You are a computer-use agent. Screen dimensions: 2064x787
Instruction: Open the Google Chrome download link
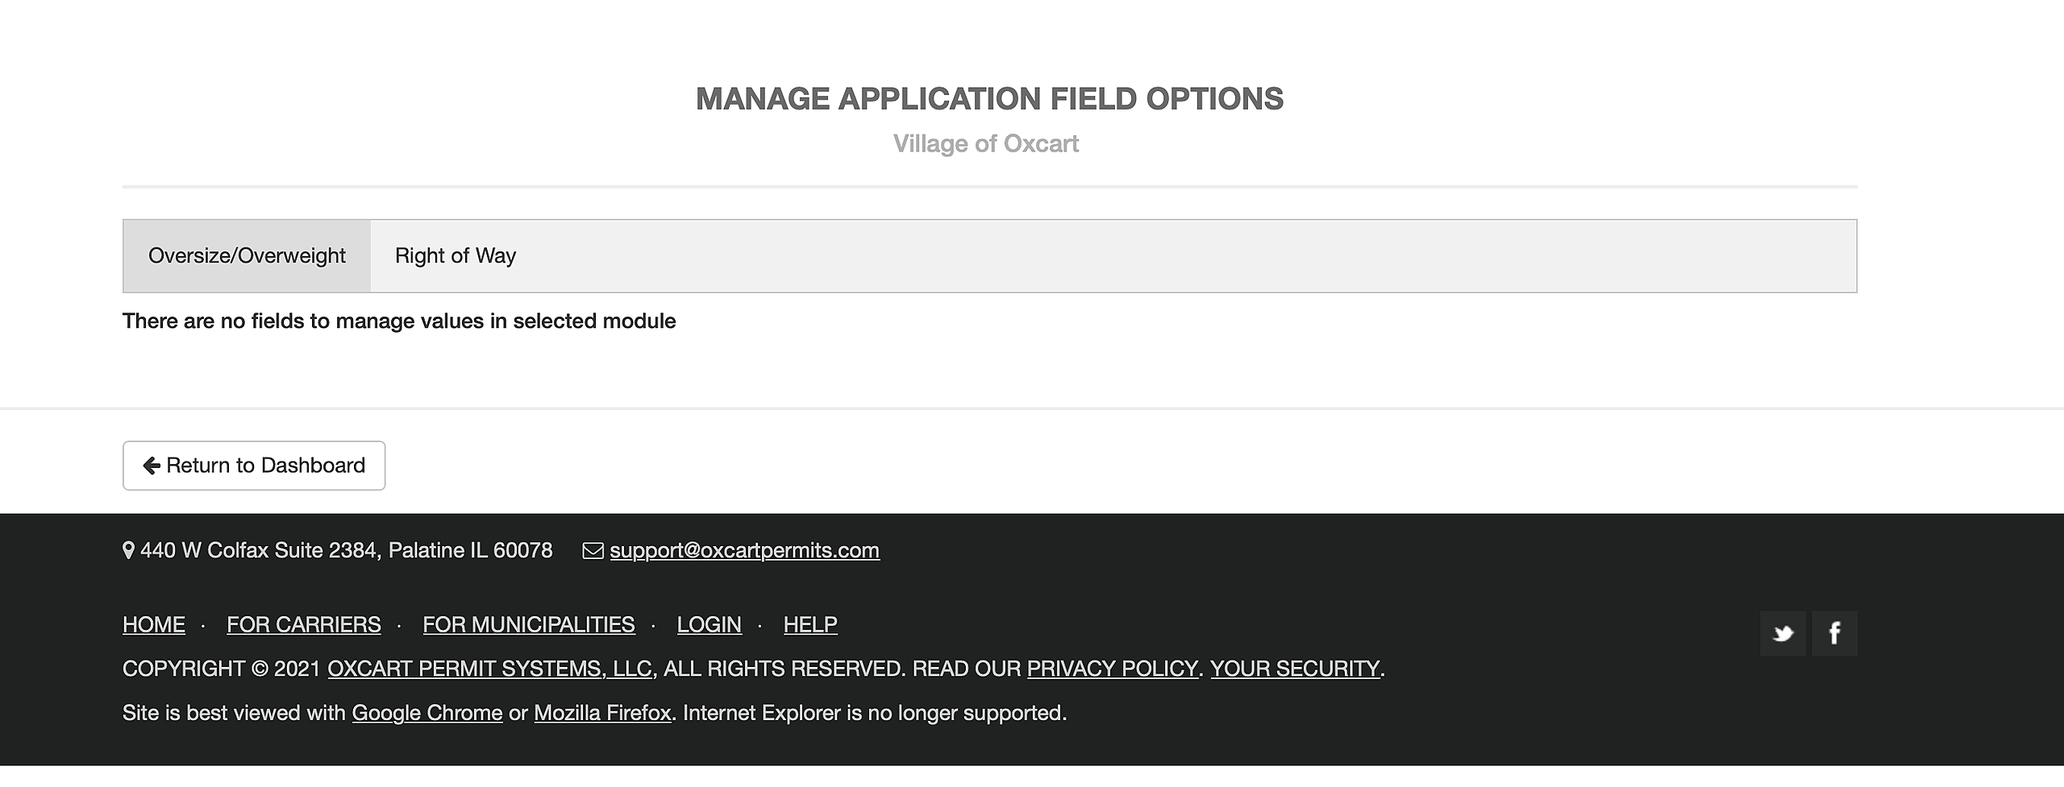427,712
